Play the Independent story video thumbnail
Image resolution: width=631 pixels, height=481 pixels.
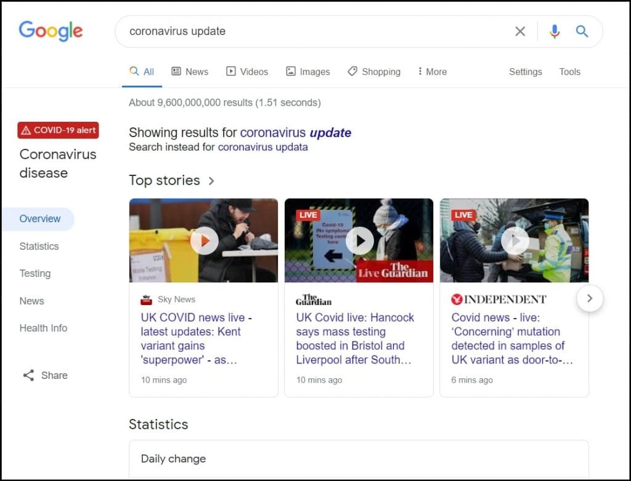click(515, 240)
